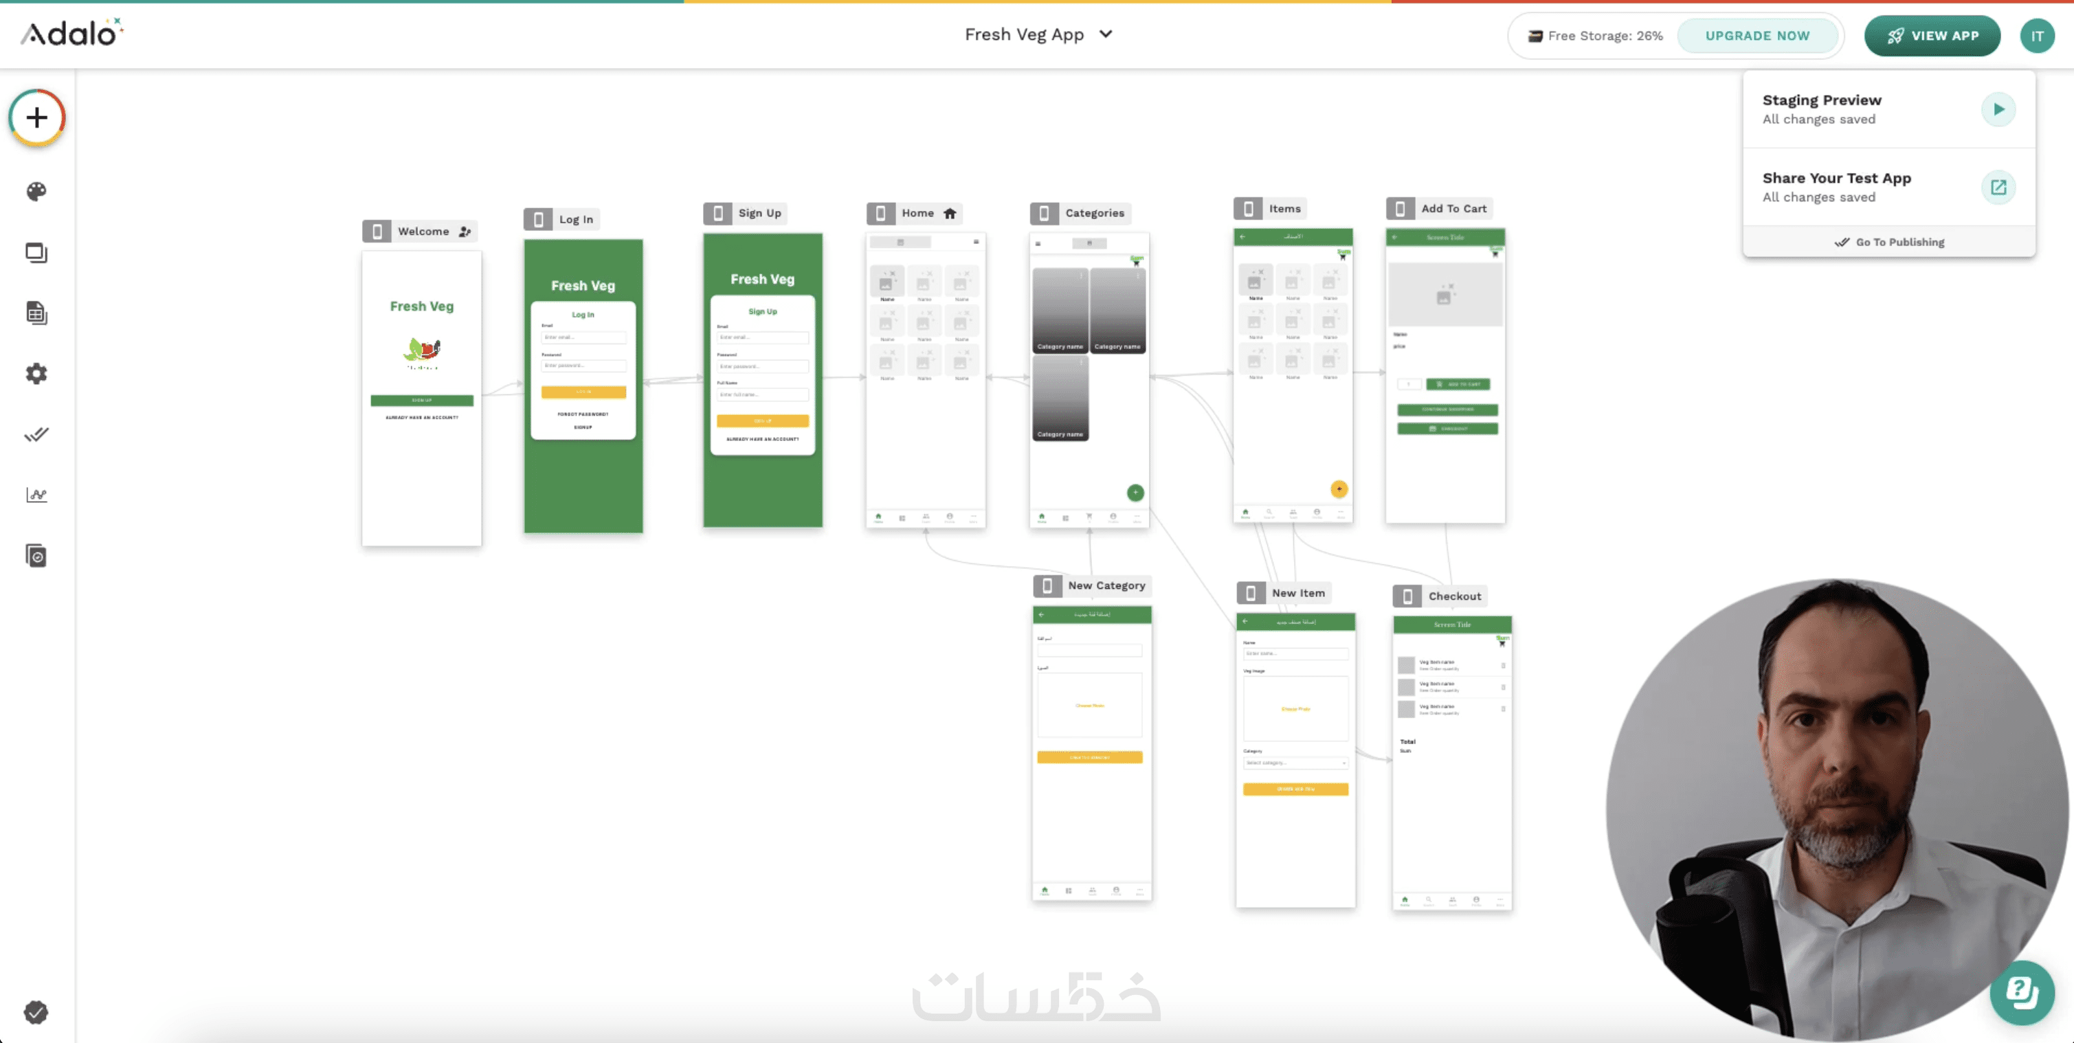
Task: Open the Analytics chart icon
Action: 36,495
